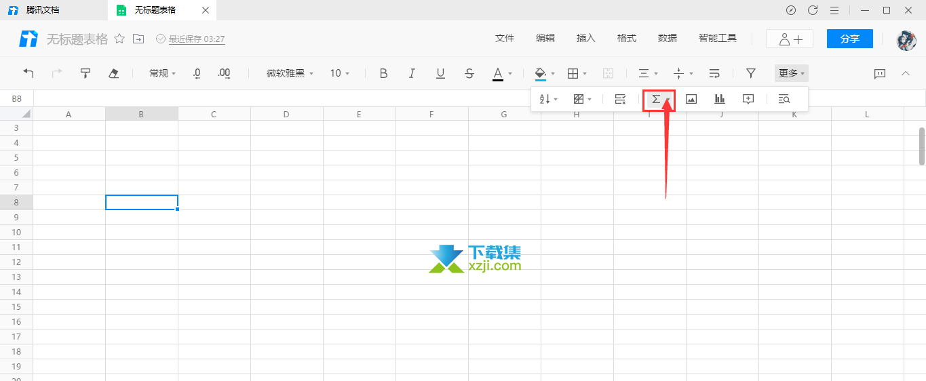Viewport: 926px width, 381px height.
Task: Click the add collaborator button
Action: [x=790, y=39]
